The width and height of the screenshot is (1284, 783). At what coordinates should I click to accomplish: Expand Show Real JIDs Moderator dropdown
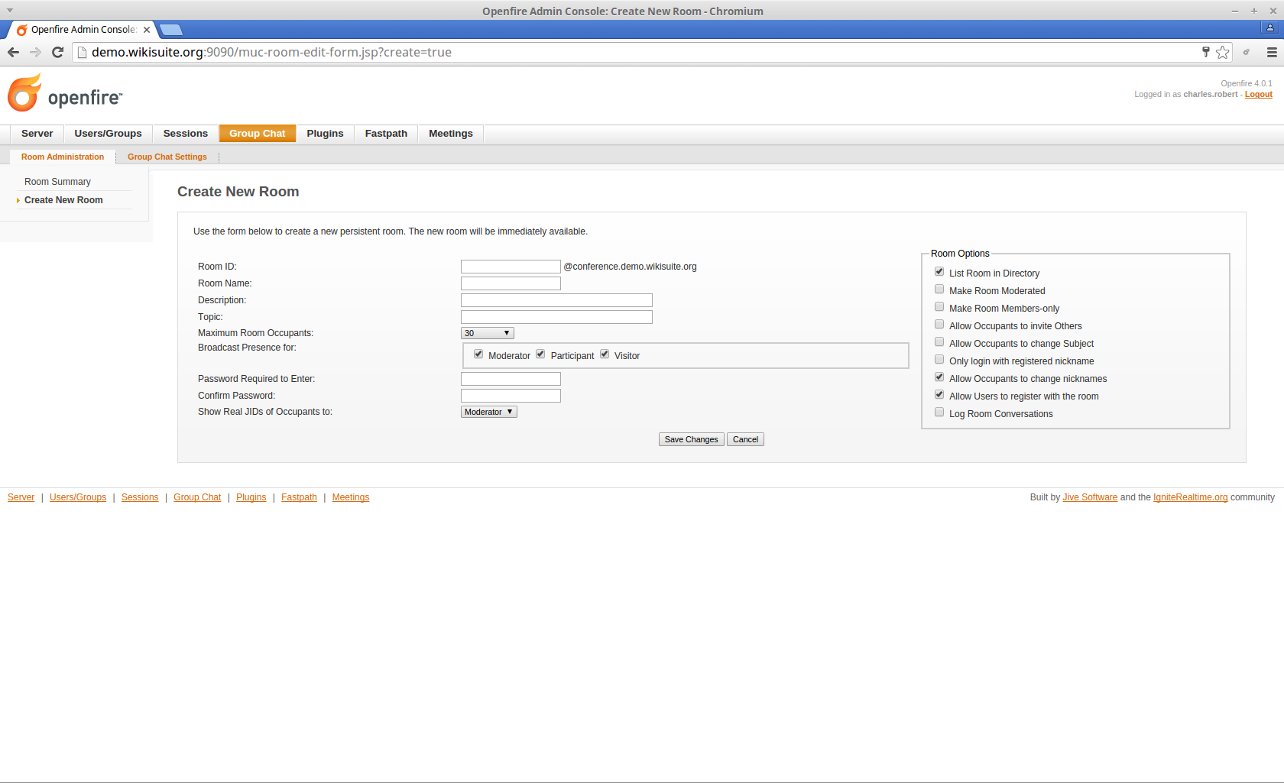pos(488,412)
